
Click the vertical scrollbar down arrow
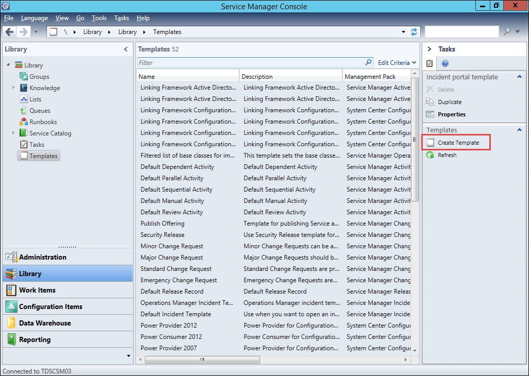pyautogui.click(x=415, y=351)
